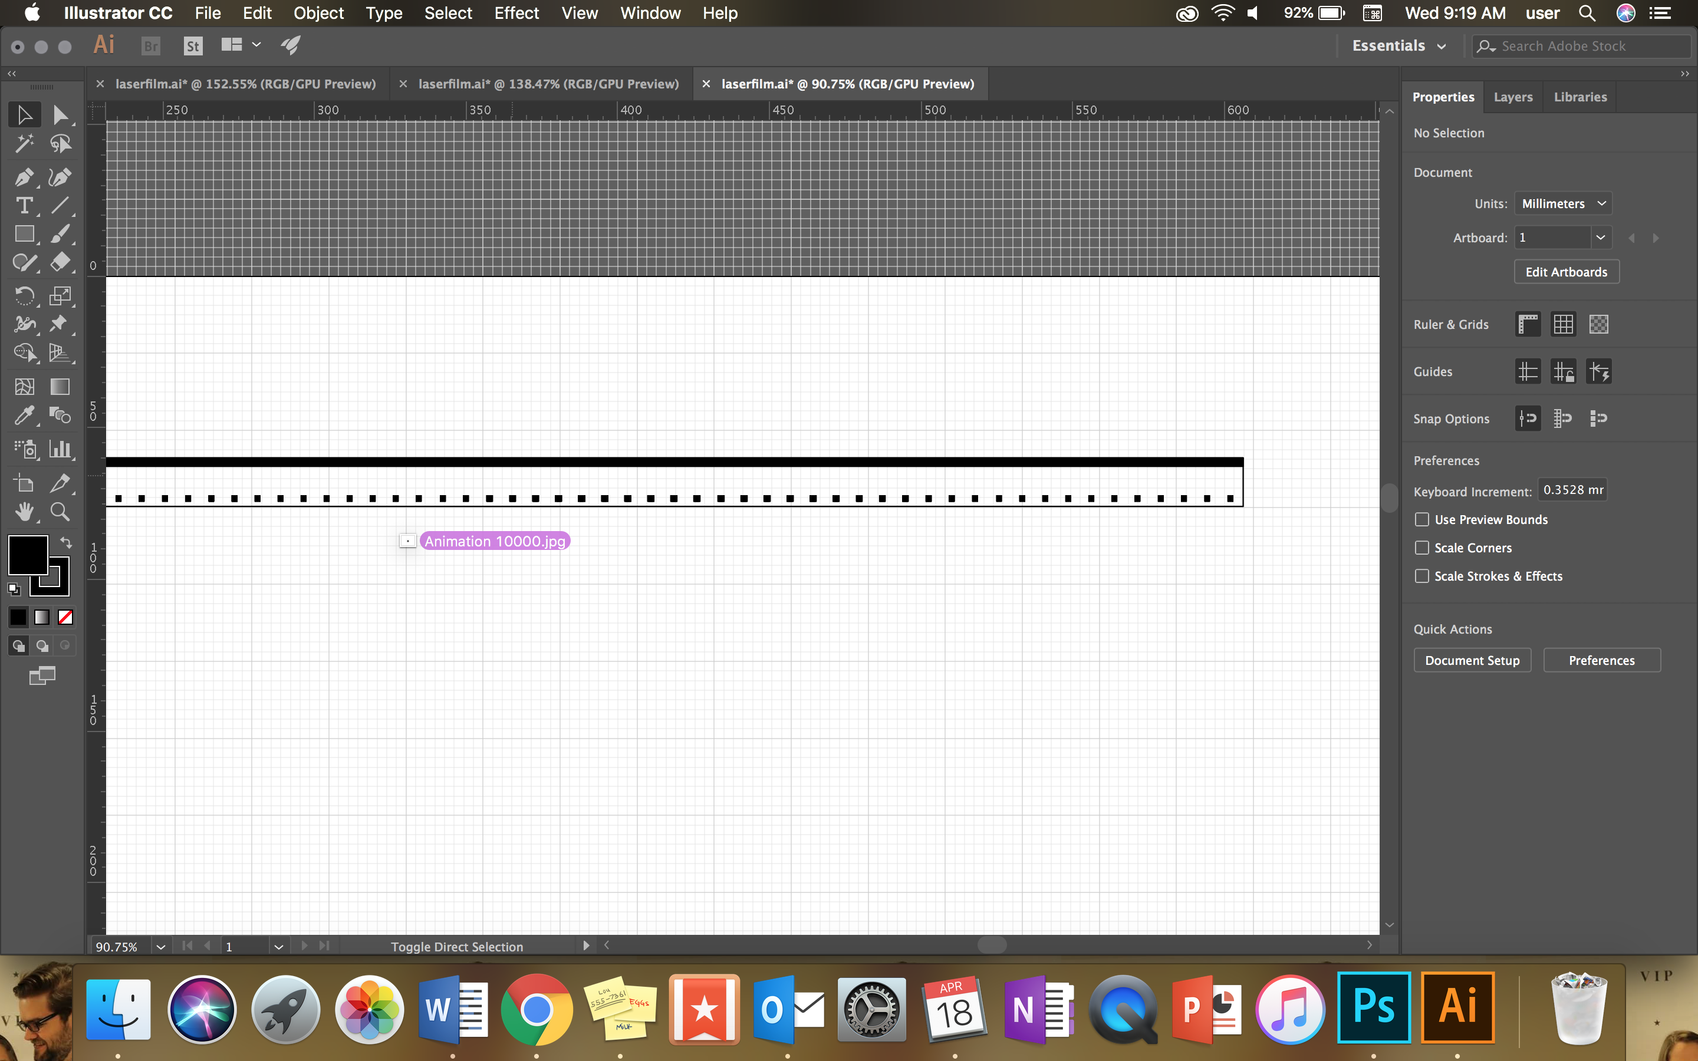Click the Document Setup button
1698x1061 pixels.
(1473, 660)
